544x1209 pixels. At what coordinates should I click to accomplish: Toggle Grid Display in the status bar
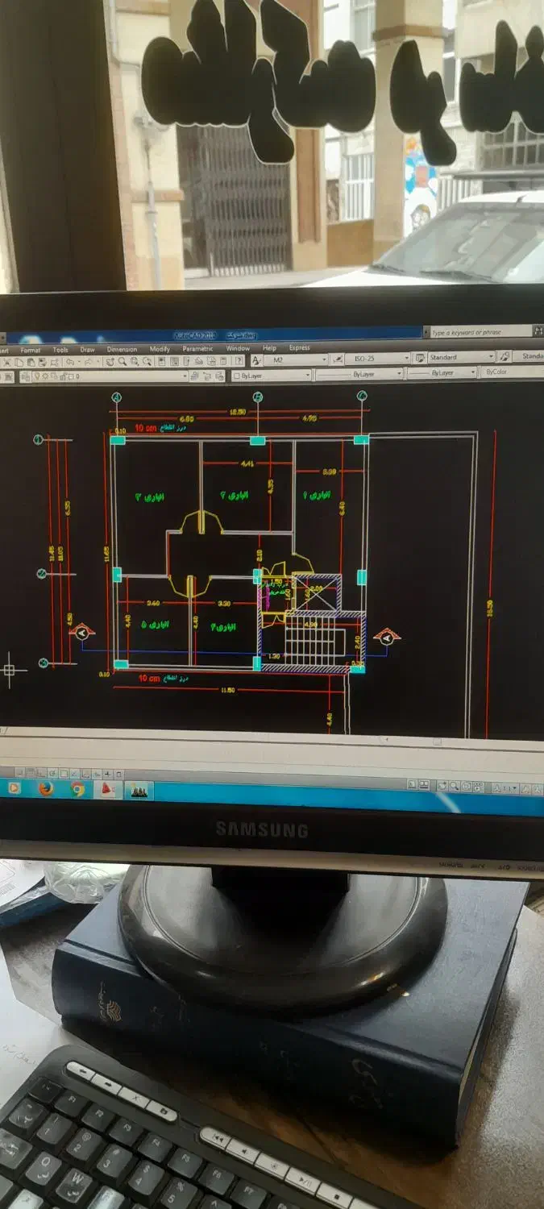(29, 772)
